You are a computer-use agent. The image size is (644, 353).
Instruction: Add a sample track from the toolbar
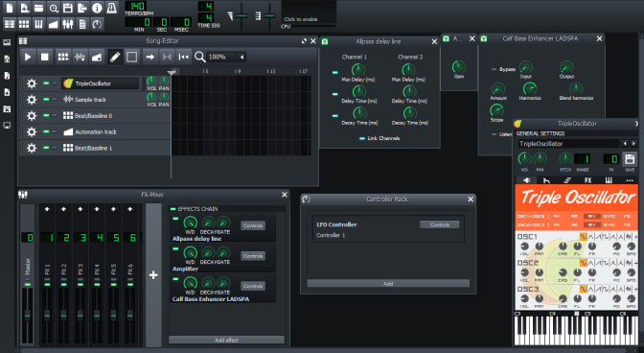coord(80,57)
